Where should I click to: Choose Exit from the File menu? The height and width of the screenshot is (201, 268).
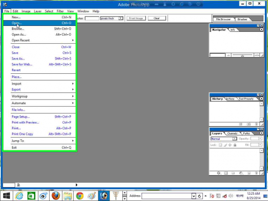39,147
